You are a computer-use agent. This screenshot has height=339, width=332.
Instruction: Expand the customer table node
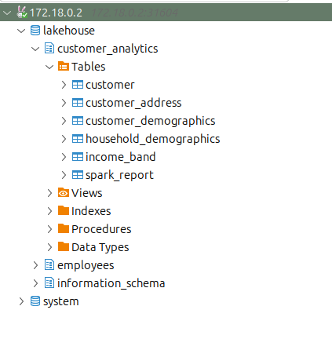coord(64,85)
